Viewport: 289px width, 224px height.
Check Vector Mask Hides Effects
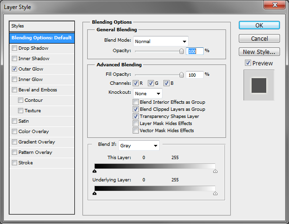[135, 130]
